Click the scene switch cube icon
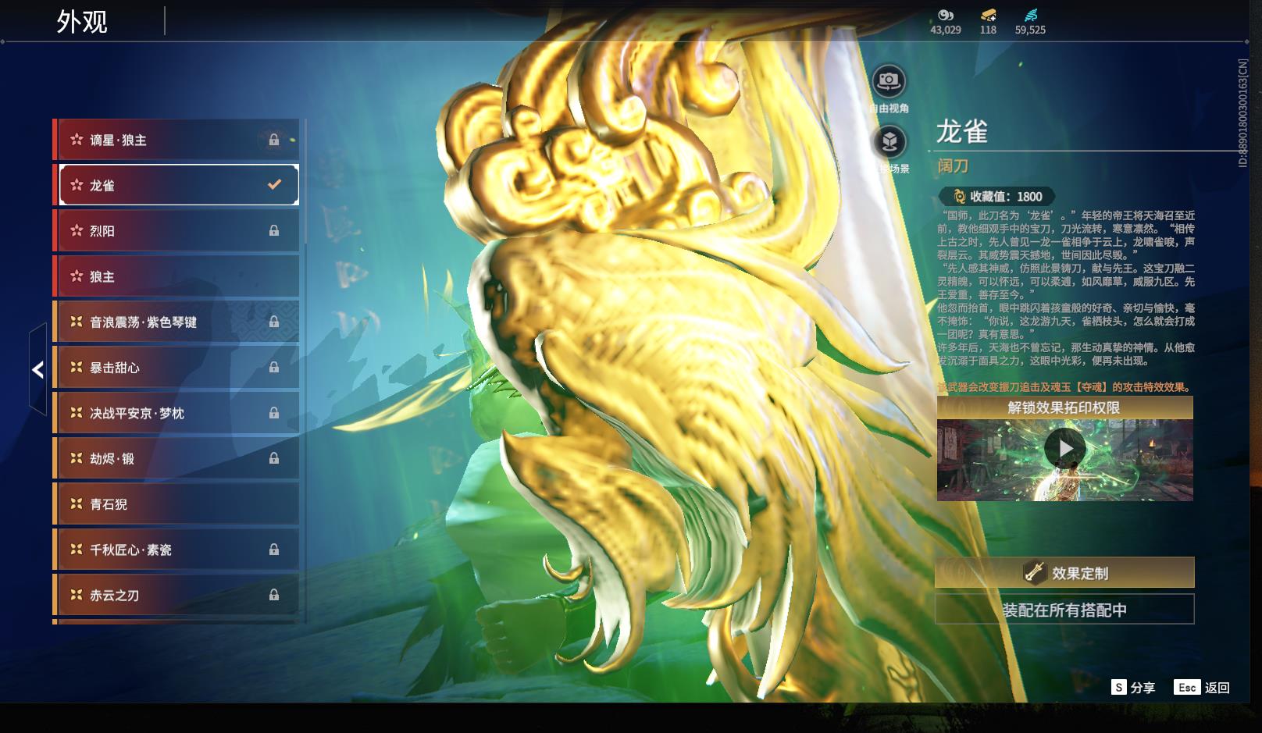Screen dimensions: 1262x733 tap(889, 142)
